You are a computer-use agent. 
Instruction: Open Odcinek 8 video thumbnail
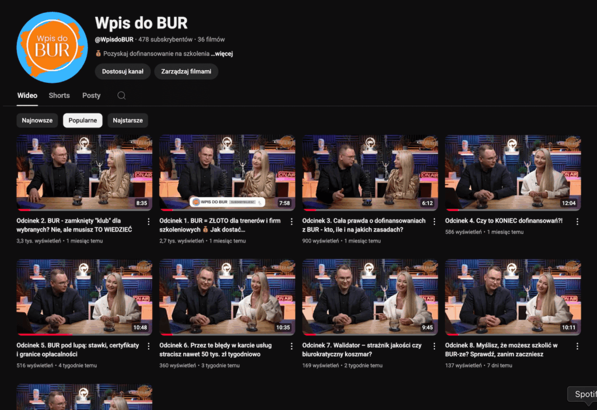pos(513,297)
